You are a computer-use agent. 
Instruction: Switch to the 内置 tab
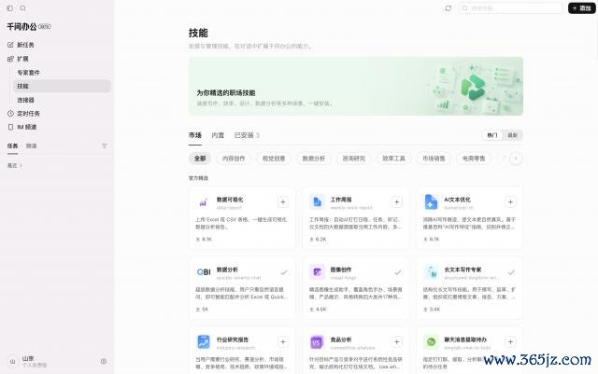[x=218, y=135]
